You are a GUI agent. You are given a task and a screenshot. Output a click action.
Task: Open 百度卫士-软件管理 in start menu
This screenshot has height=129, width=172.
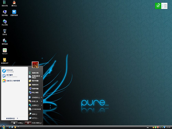click(11, 81)
